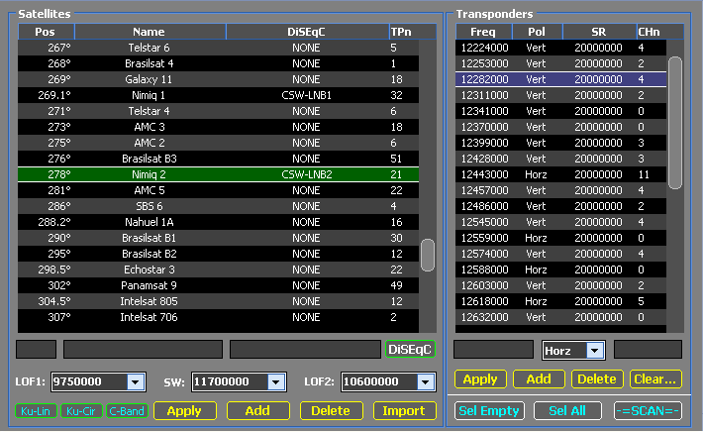This screenshot has width=703, height=432.
Task: Select transponder 12486000 row
Action: pyautogui.click(x=560, y=206)
